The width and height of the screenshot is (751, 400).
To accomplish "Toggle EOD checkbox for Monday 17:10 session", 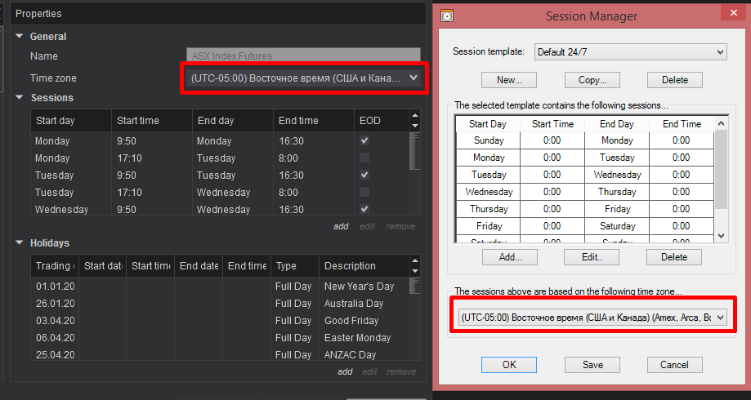I will [364, 158].
